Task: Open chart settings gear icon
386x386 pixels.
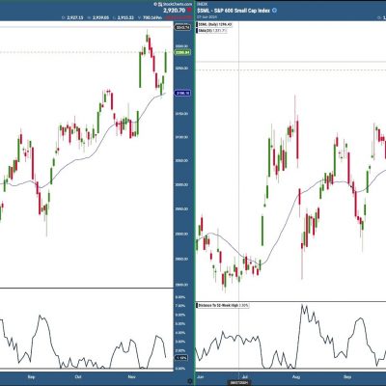Action: click(x=190, y=381)
